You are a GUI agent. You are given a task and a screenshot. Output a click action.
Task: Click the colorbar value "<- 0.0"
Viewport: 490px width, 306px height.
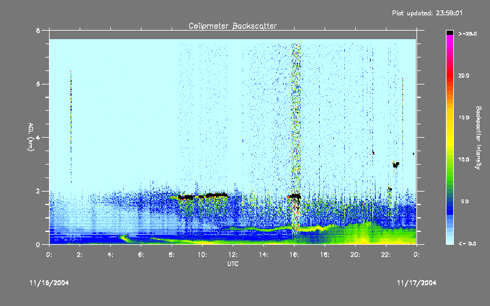coord(467,244)
